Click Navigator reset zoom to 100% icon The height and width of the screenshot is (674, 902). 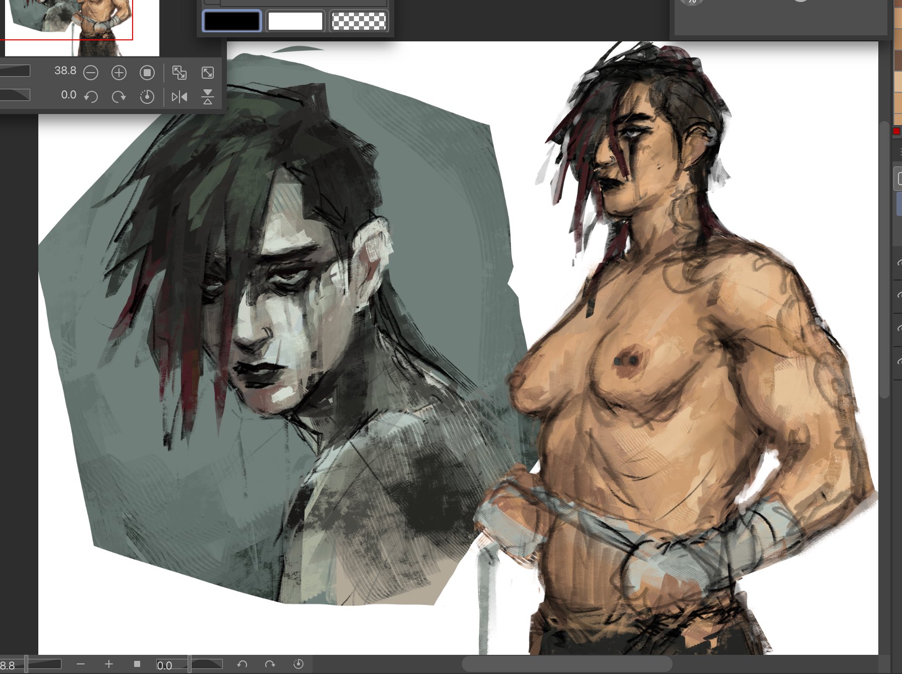[x=147, y=73]
